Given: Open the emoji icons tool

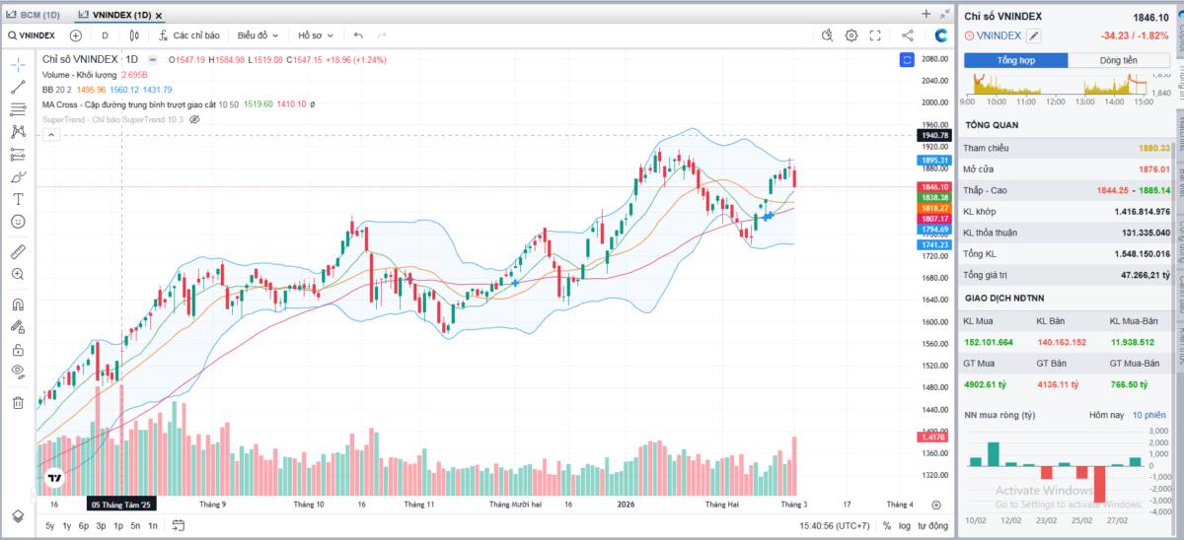Looking at the screenshot, I should point(18,222).
